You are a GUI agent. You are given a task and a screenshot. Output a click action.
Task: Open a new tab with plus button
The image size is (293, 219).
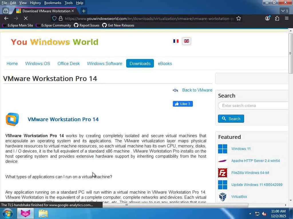(84, 11)
